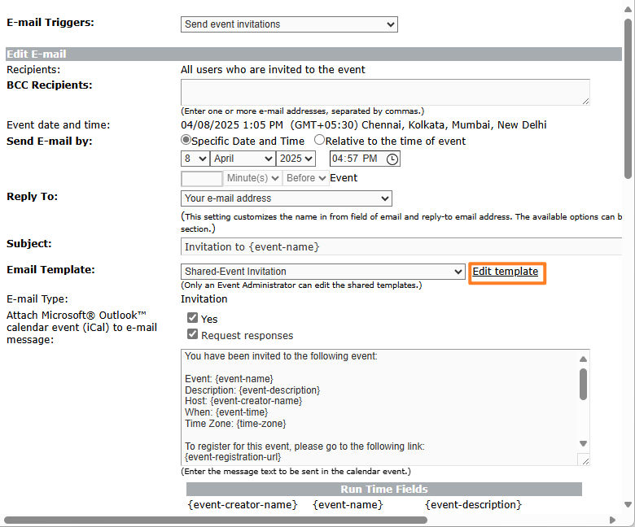Toggle the Request responses checkbox
Image resolution: width=635 pixels, height=527 pixels.
192,334
